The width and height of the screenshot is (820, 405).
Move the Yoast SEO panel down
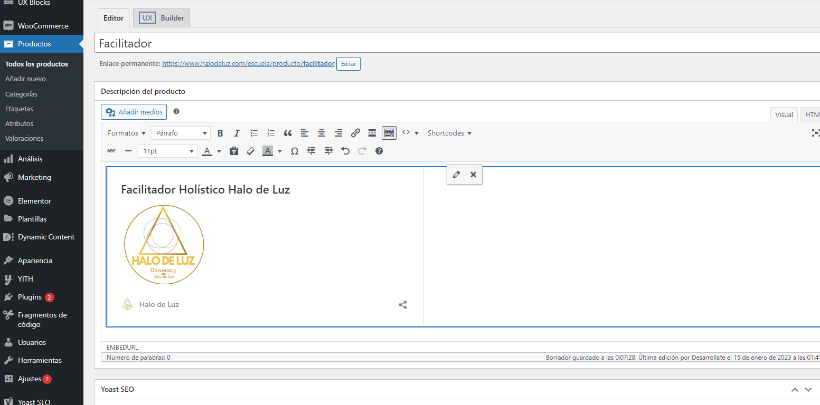808,390
